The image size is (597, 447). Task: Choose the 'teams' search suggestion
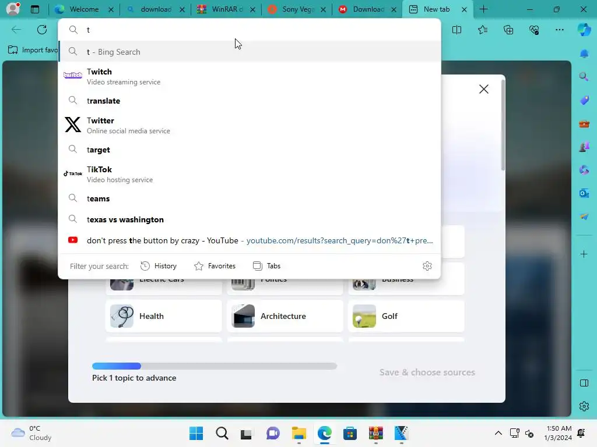[x=250, y=198]
